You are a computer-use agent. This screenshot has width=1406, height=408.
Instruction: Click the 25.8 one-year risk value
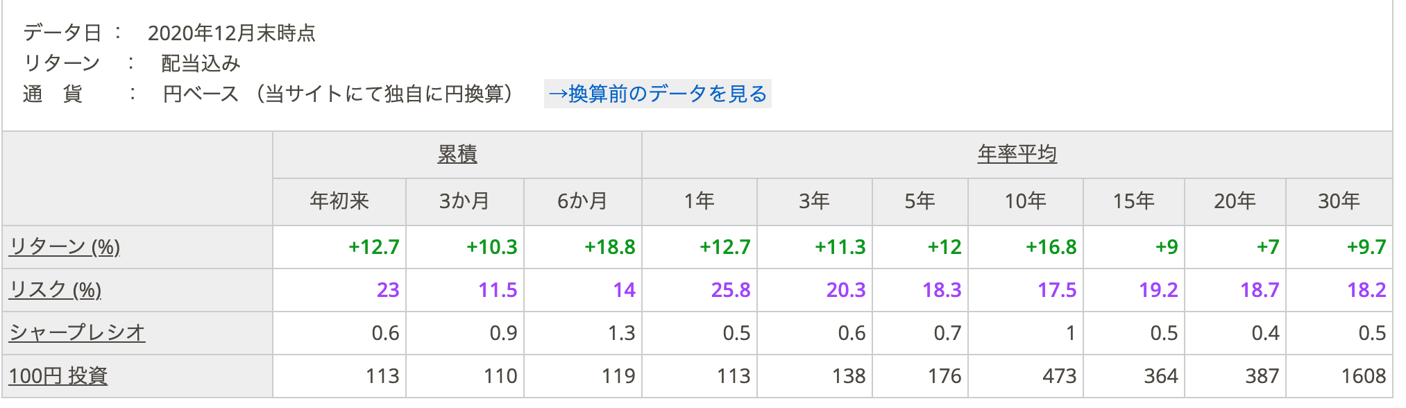tap(730, 290)
